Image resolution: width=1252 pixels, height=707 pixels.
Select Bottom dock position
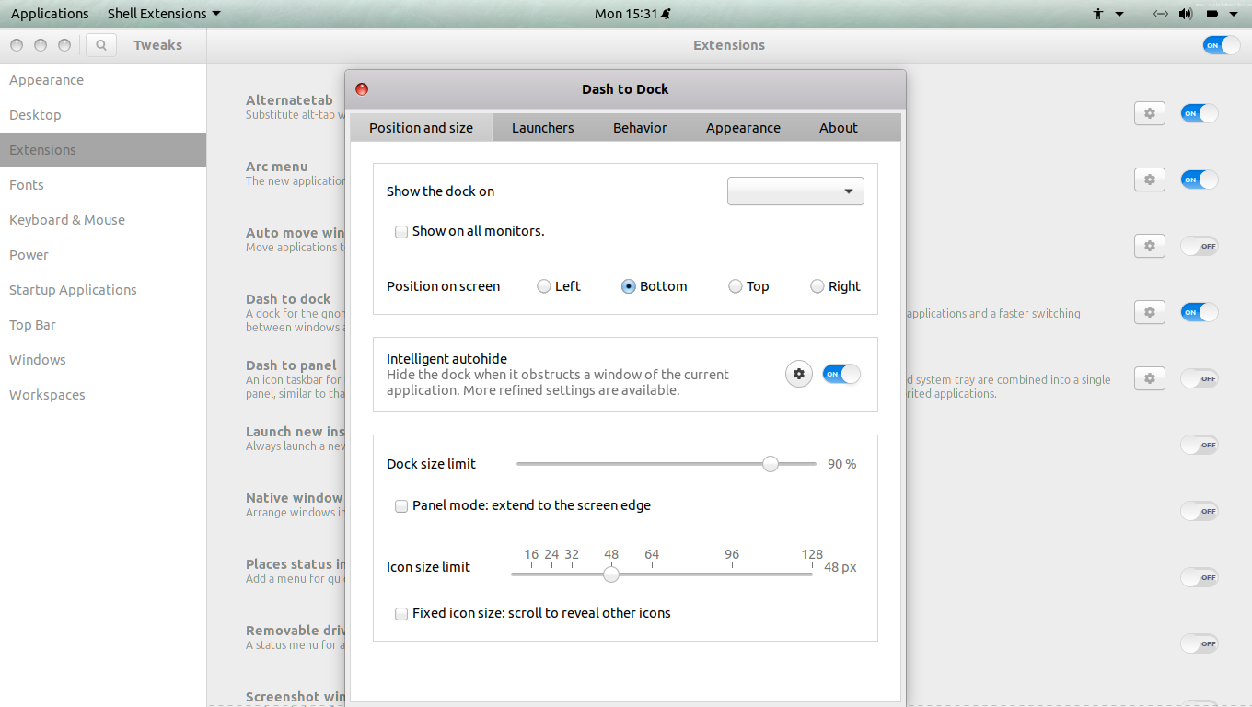(x=629, y=286)
